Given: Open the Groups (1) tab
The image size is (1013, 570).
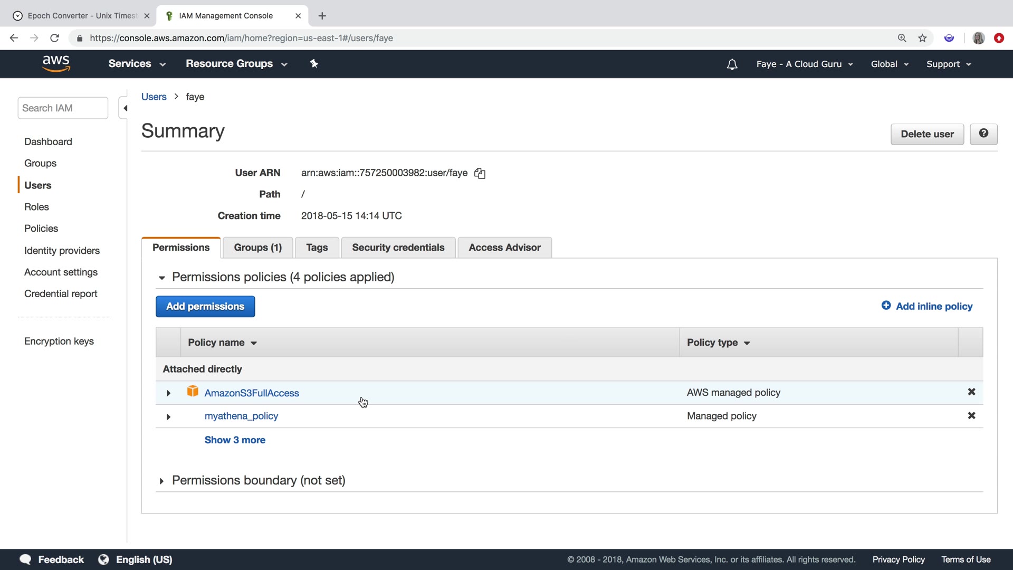Looking at the screenshot, I should [x=257, y=248].
